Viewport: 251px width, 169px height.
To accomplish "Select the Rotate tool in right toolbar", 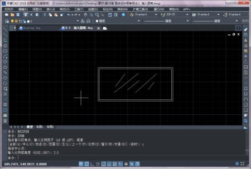I will pyautogui.click(x=246, y=61).
